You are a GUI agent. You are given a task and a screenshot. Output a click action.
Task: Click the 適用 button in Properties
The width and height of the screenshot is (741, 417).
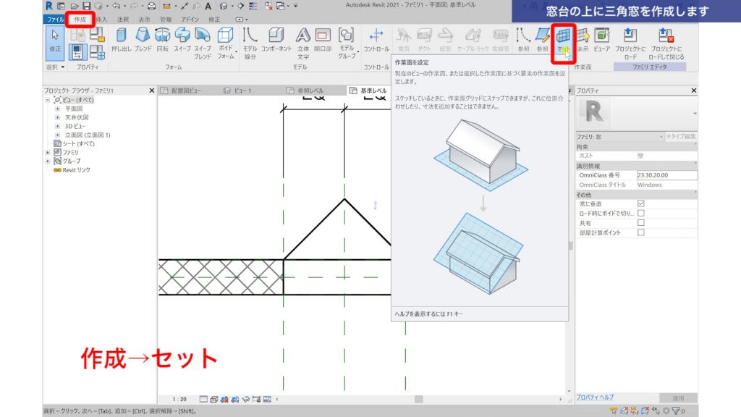679,397
